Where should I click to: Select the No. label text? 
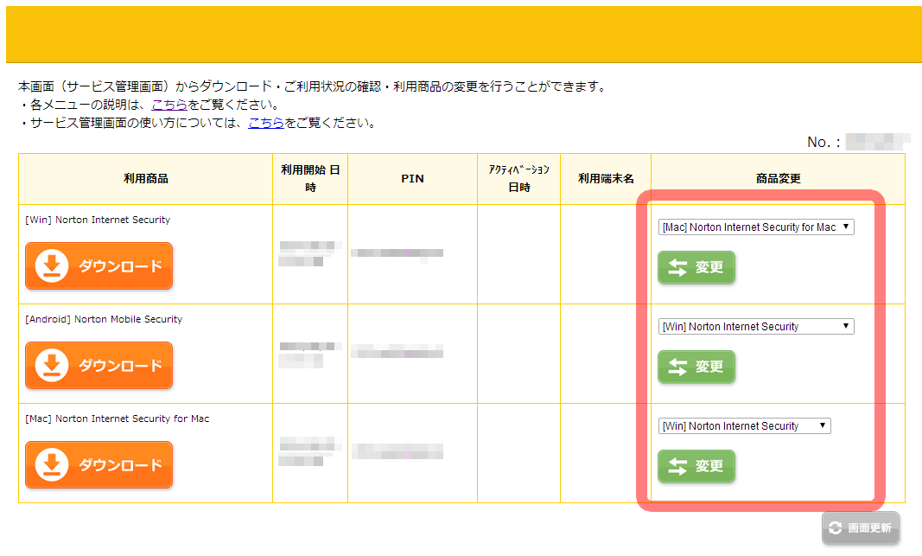[823, 143]
